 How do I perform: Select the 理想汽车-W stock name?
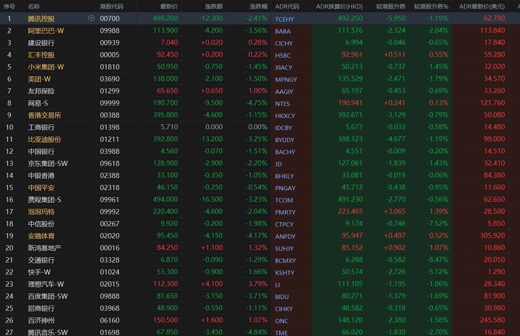(46, 284)
